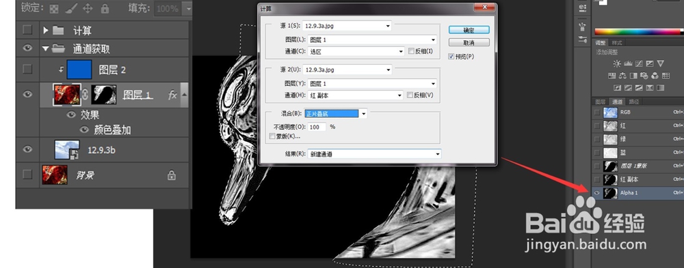Add a Color Lookup grid adjustment
Screen dimensions: 684x268
pos(666,76)
